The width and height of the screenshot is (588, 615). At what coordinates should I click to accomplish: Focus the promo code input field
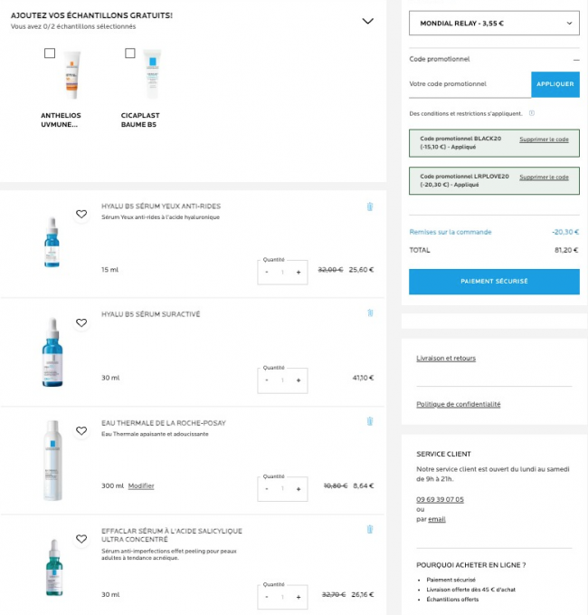click(469, 84)
